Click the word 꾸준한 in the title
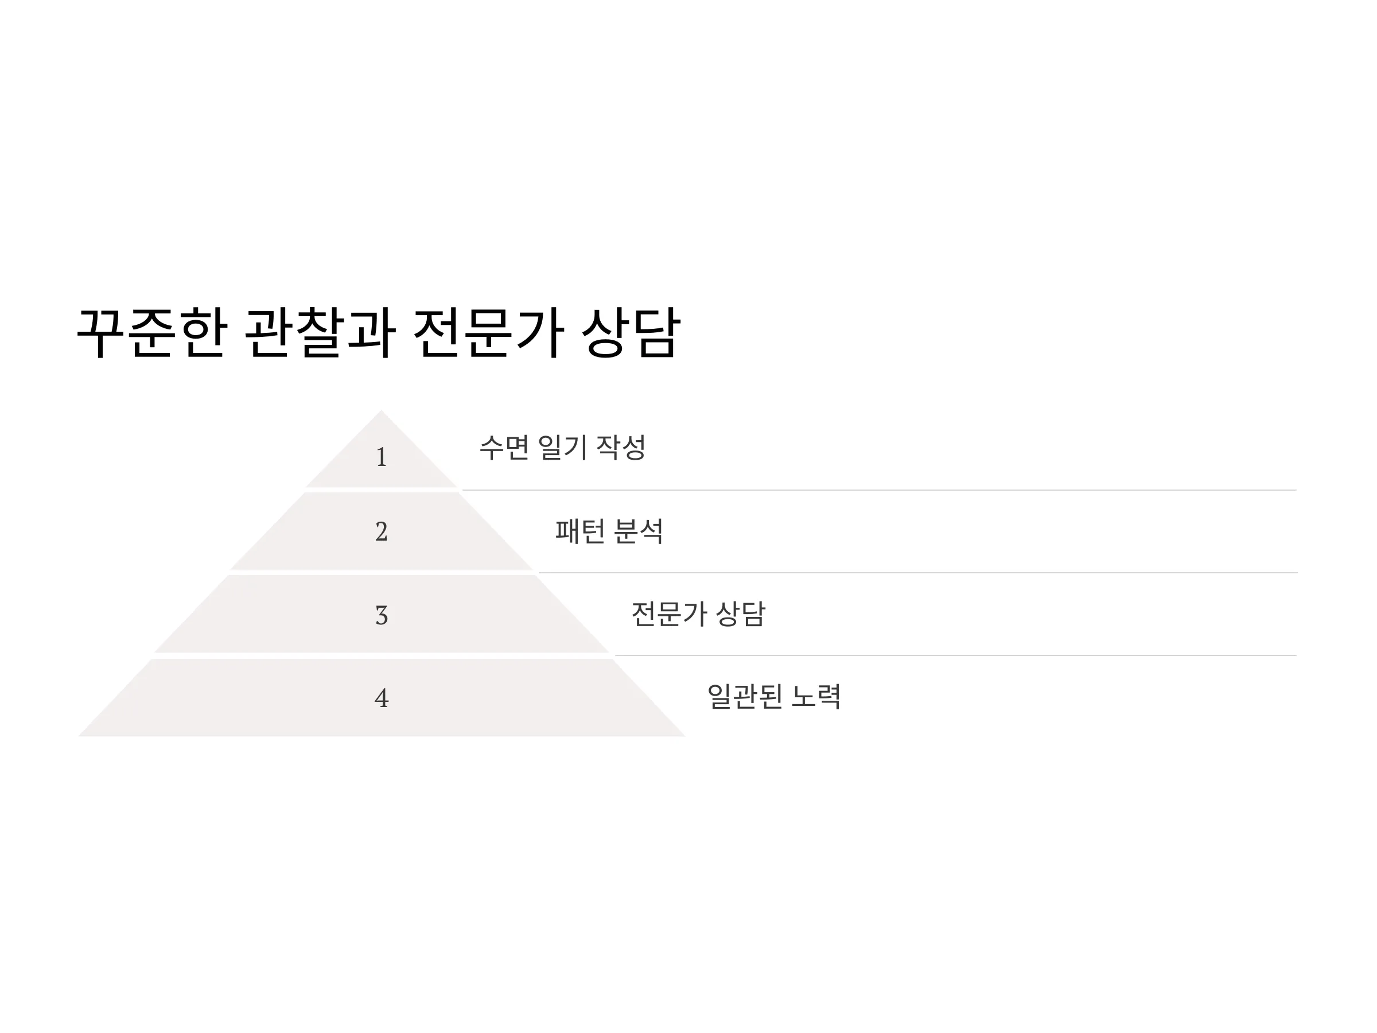This screenshot has height=1033, width=1377. click(x=153, y=332)
